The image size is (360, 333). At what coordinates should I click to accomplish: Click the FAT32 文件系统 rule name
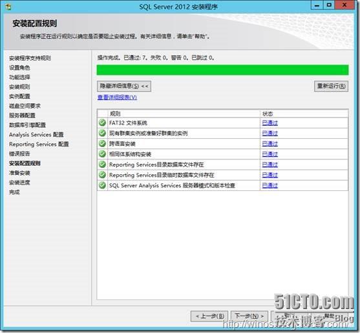[128, 123]
